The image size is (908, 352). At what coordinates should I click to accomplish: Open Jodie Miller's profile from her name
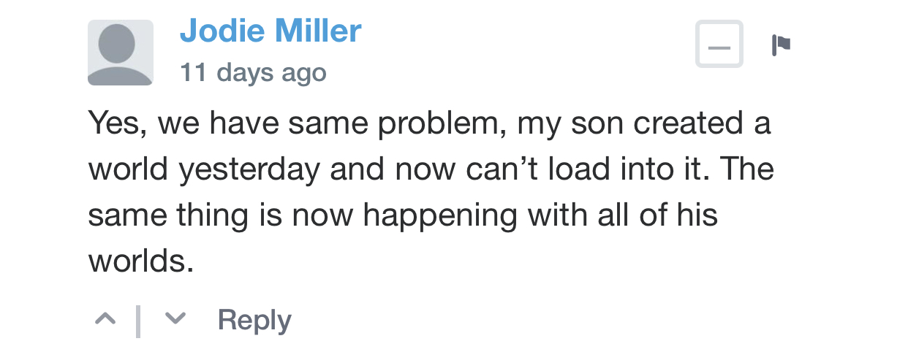pos(270,31)
